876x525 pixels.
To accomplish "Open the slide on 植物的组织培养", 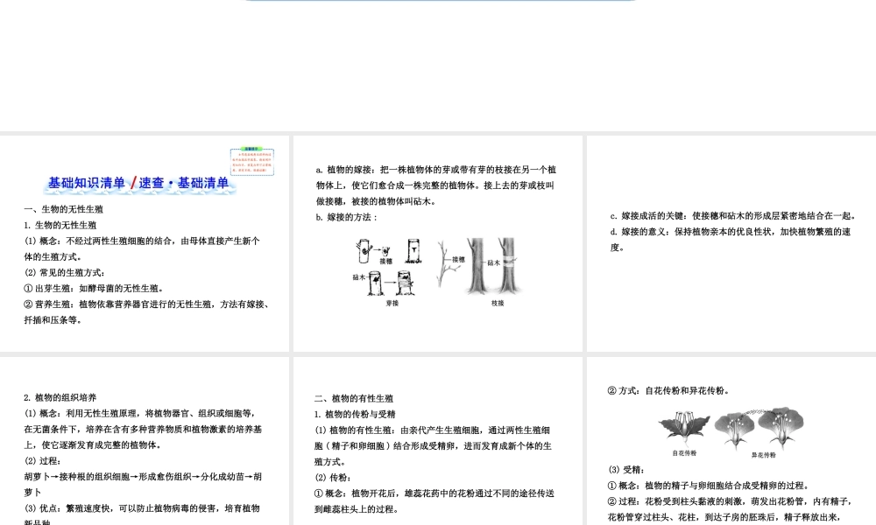I will (x=145, y=441).
